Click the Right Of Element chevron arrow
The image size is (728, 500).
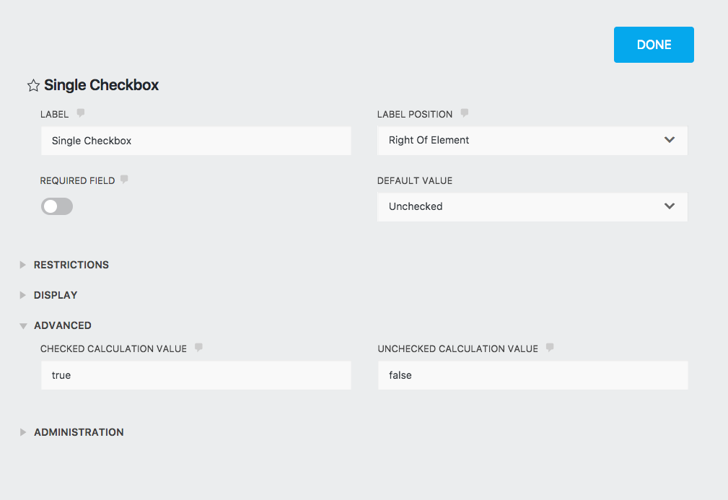tap(670, 141)
